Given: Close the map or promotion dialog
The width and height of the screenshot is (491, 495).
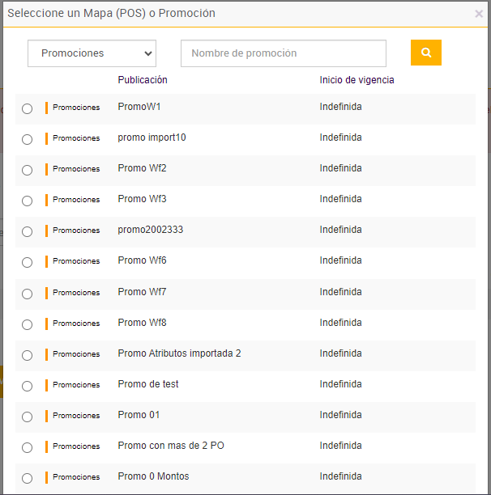Looking at the screenshot, I should (x=479, y=14).
